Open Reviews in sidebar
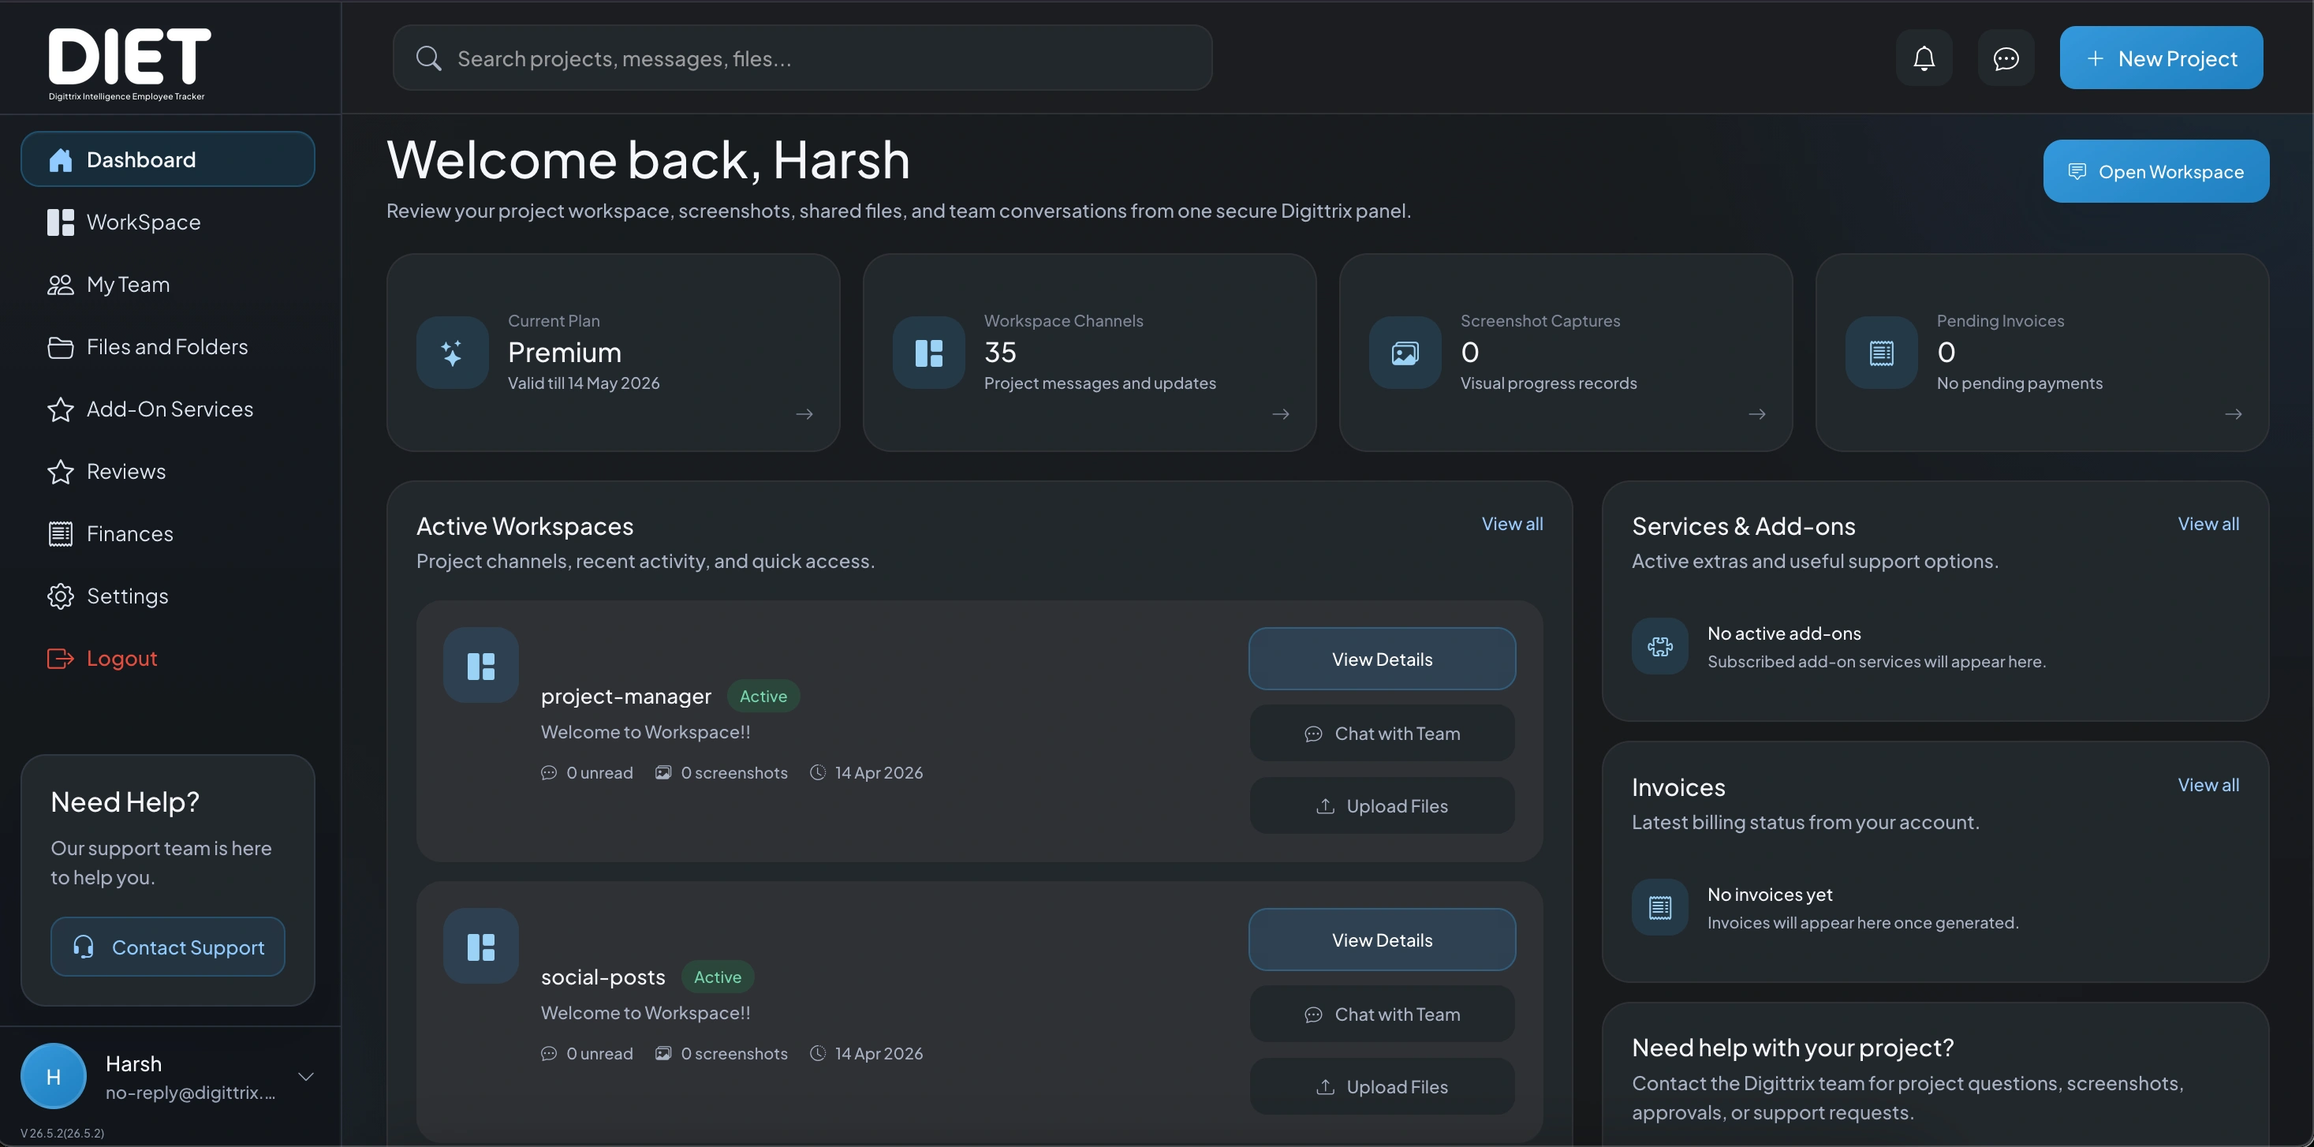Screen dimensions: 2314x1147 [x=168, y=472]
